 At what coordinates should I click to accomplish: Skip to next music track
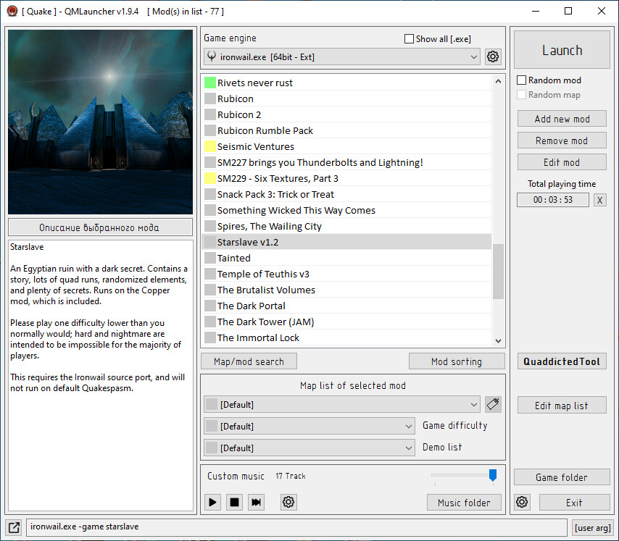(256, 502)
